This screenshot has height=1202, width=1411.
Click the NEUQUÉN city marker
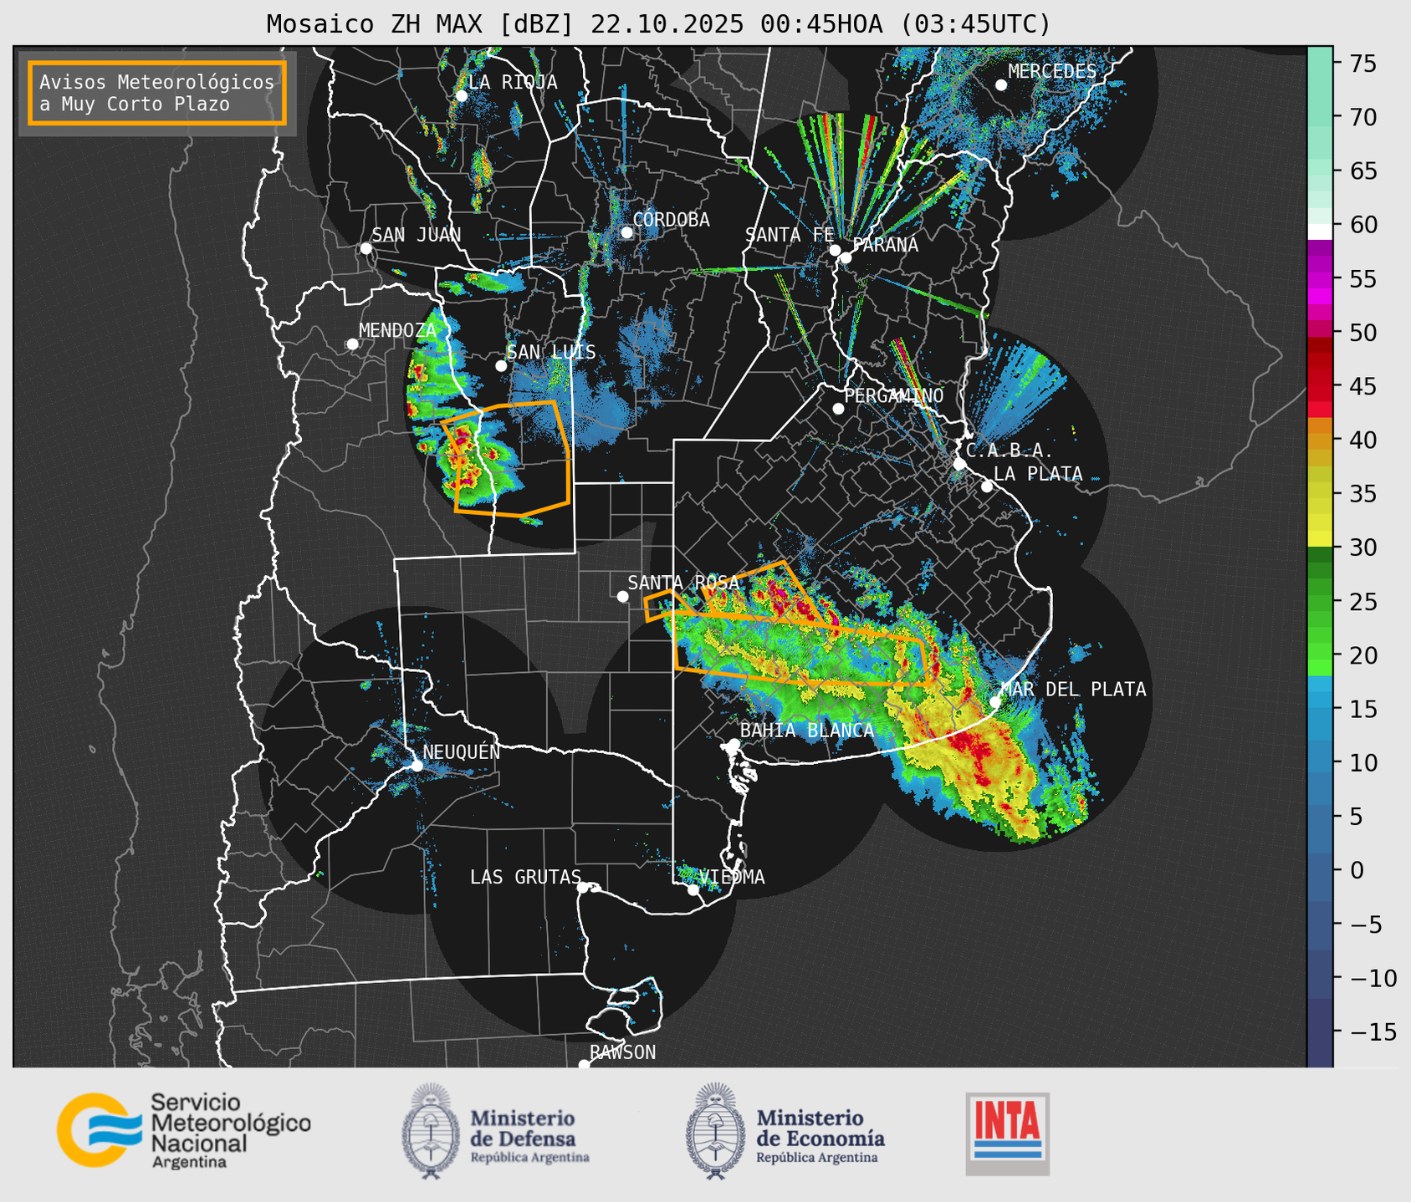417,766
